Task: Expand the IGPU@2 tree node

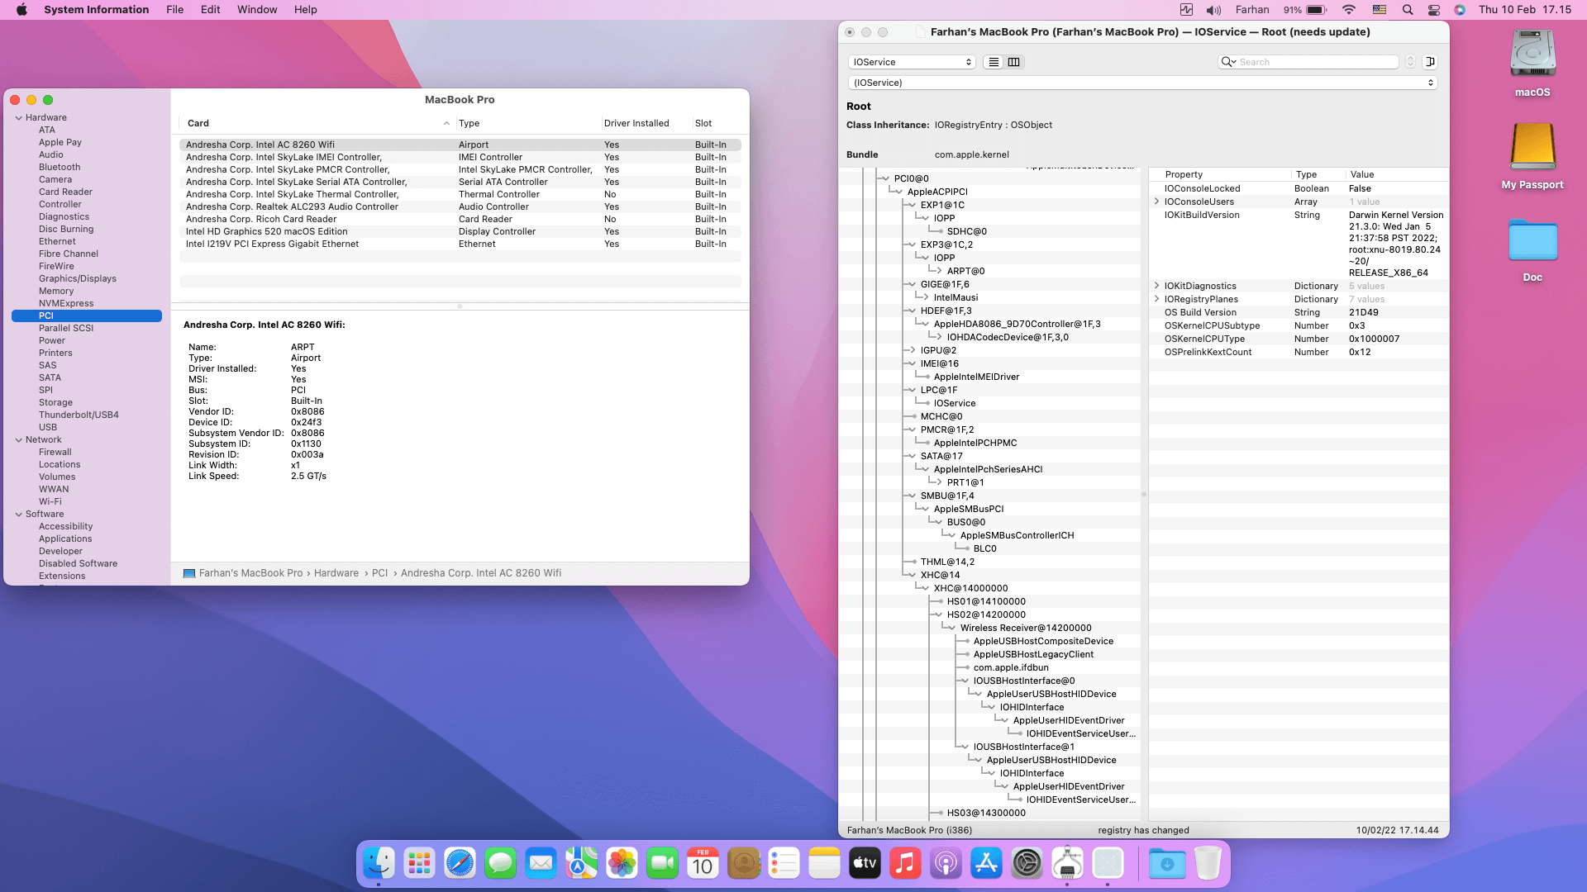Action: (913, 350)
